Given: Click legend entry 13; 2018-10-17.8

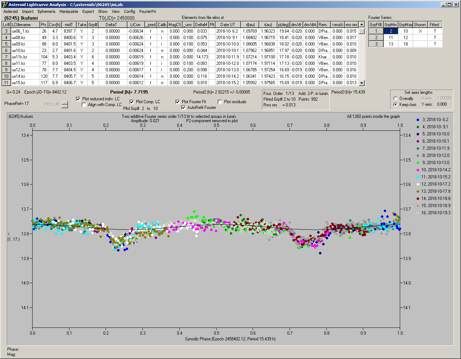Looking at the screenshot, I should 433,191.
